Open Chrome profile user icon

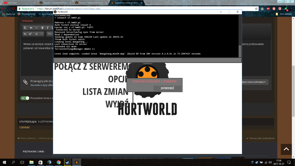click(274, 1)
